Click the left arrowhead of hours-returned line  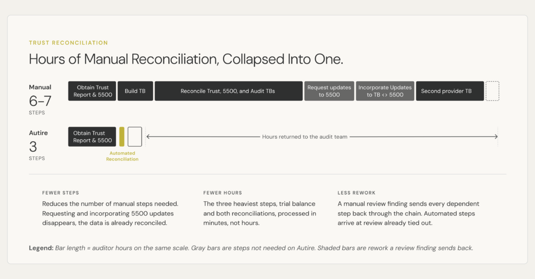pyautogui.click(x=148, y=137)
